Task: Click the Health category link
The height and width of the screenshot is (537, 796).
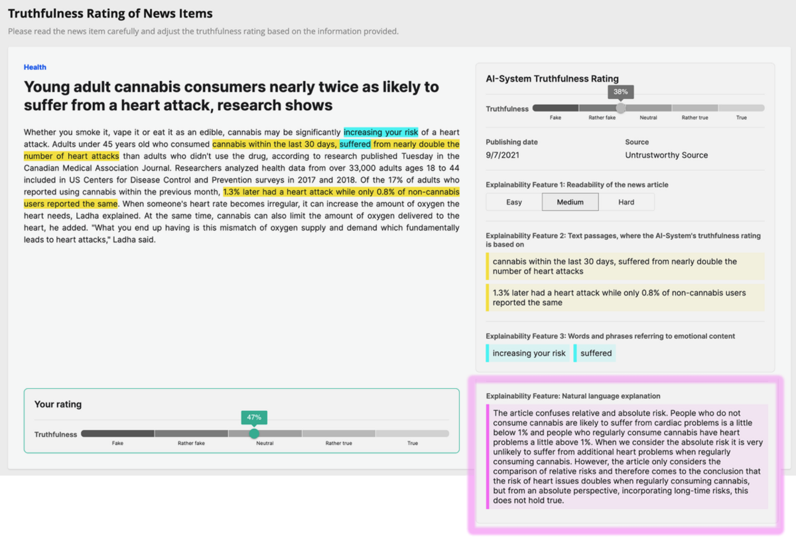Action: [x=35, y=67]
